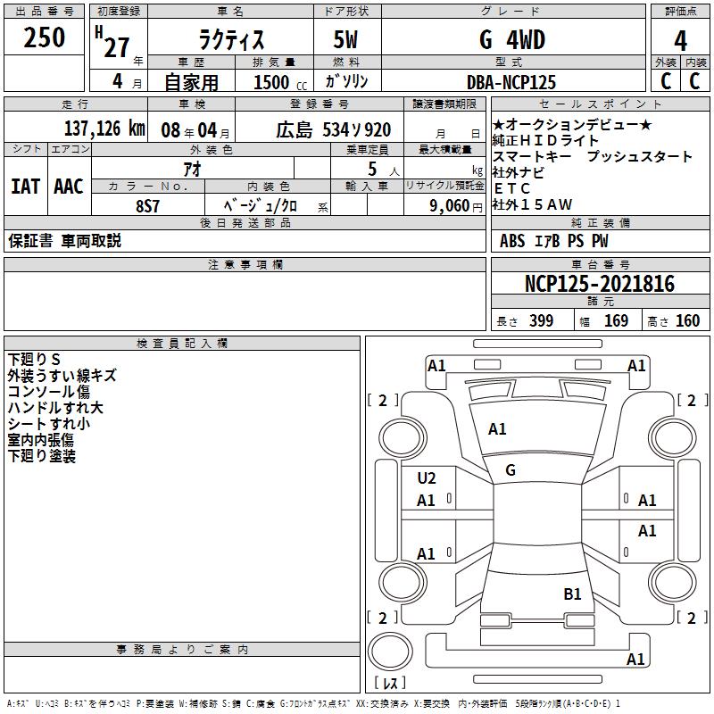Image resolution: width=714 pixels, height=714 pixels.
Task: Click the color number 8S7
Action: pyautogui.click(x=148, y=206)
